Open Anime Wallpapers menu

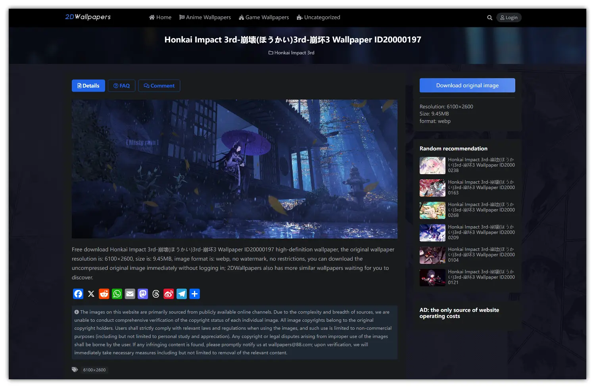click(205, 17)
